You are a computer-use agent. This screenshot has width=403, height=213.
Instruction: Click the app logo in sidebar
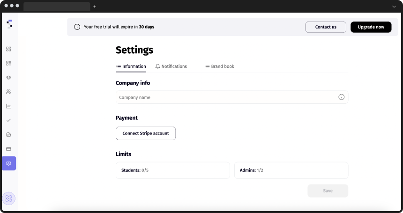[9, 24]
